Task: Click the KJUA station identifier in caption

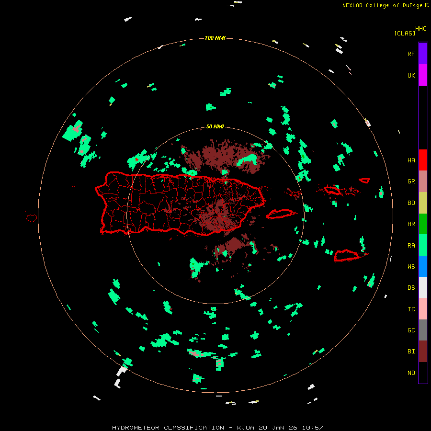Action: pyautogui.click(x=246, y=428)
